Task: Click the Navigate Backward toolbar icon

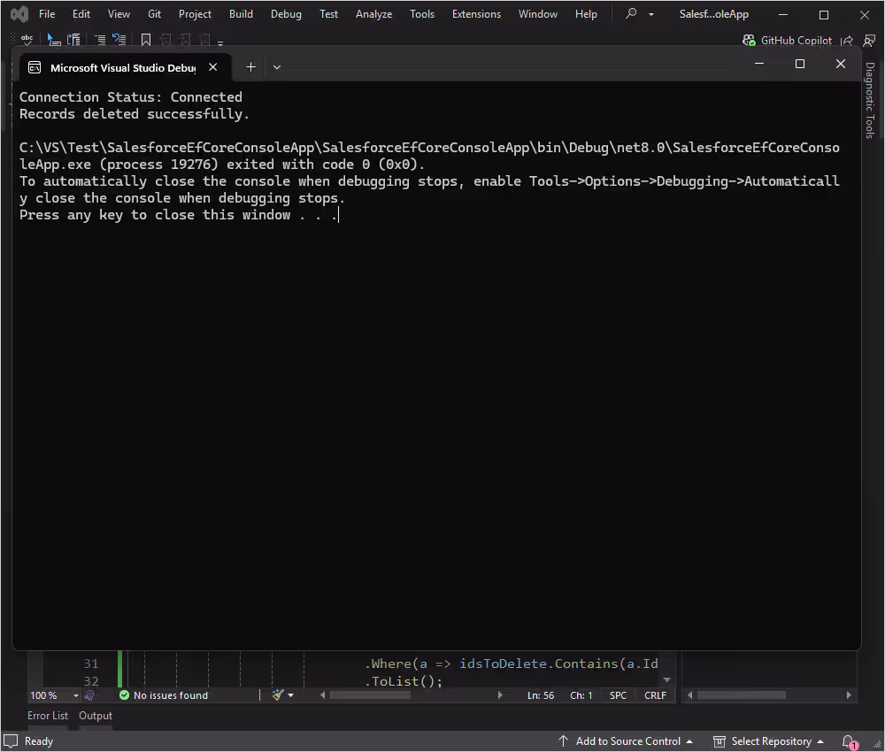Action: click(x=53, y=39)
